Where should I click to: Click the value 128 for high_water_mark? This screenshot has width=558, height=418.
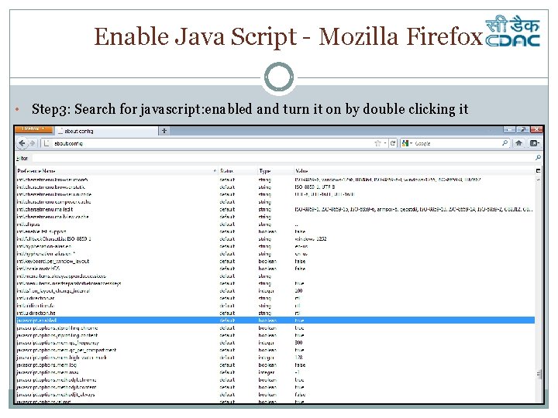click(x=298, y=358)
